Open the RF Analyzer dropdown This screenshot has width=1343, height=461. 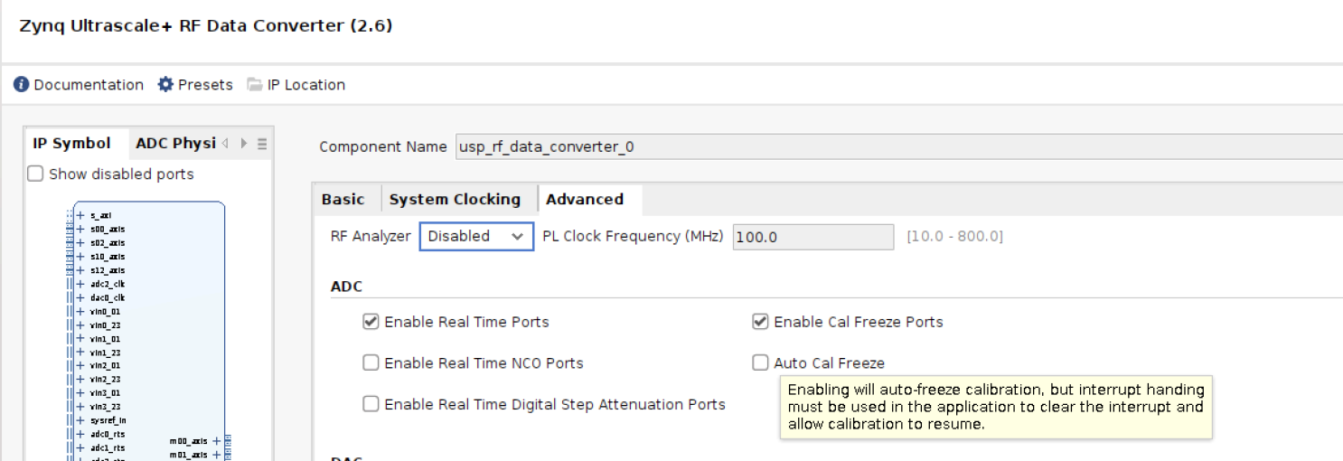475,236
